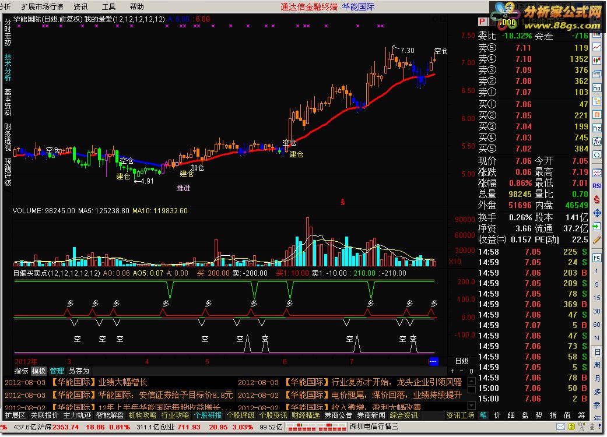Image resolution: width=607 pixels, height=437 pixels.
Task: Open 财务透视 in left sidebar
Action: tap(8, 137)
